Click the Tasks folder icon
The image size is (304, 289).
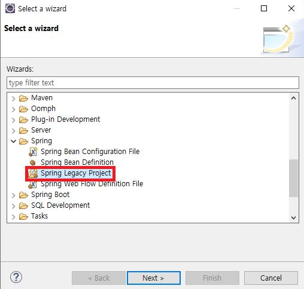point(23,216)
